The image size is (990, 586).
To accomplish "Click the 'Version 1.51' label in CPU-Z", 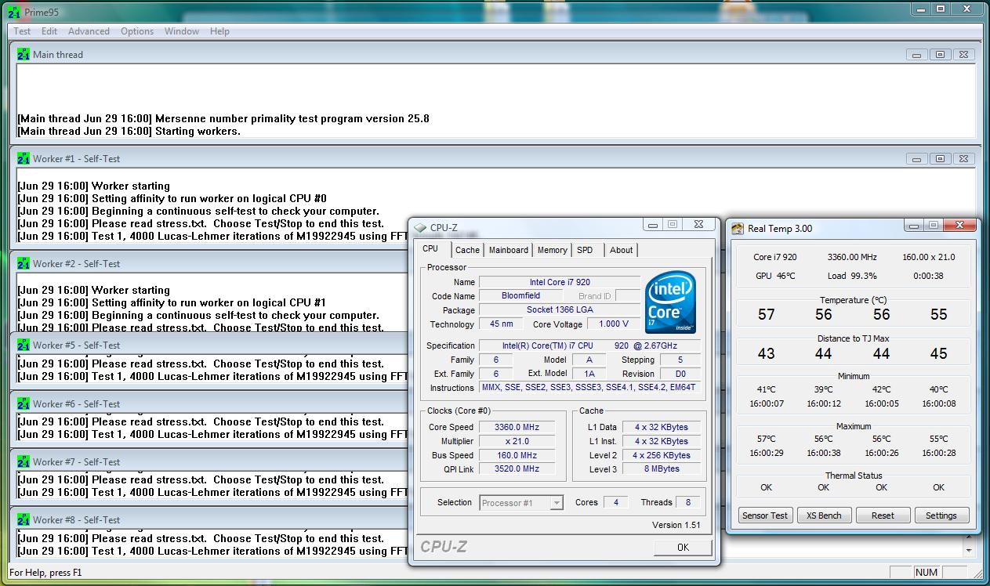I will click(x=676, y=525).
